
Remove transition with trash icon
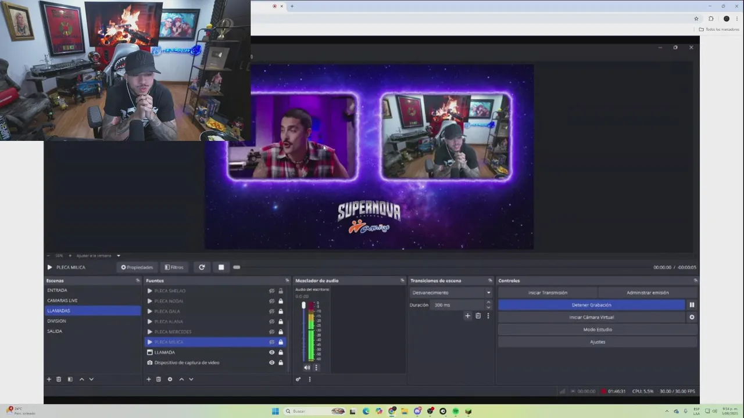pos(478,316)
